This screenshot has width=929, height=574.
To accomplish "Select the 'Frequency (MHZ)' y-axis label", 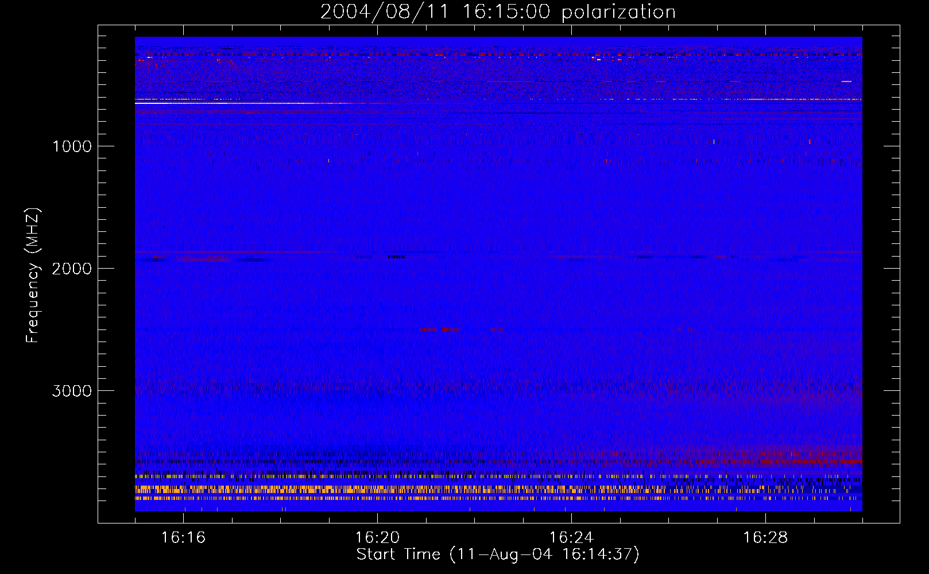I will (33, 276).
